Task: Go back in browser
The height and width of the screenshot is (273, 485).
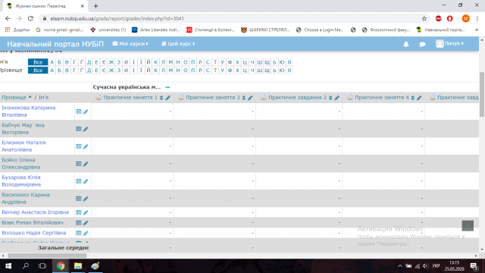Action: 8,18
